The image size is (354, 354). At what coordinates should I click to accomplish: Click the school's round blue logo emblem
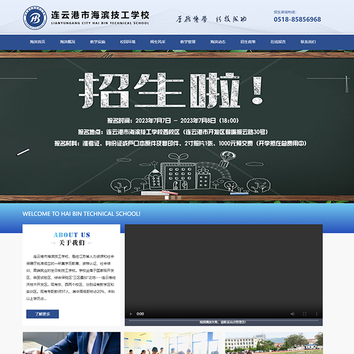click(x=35, y=18)
